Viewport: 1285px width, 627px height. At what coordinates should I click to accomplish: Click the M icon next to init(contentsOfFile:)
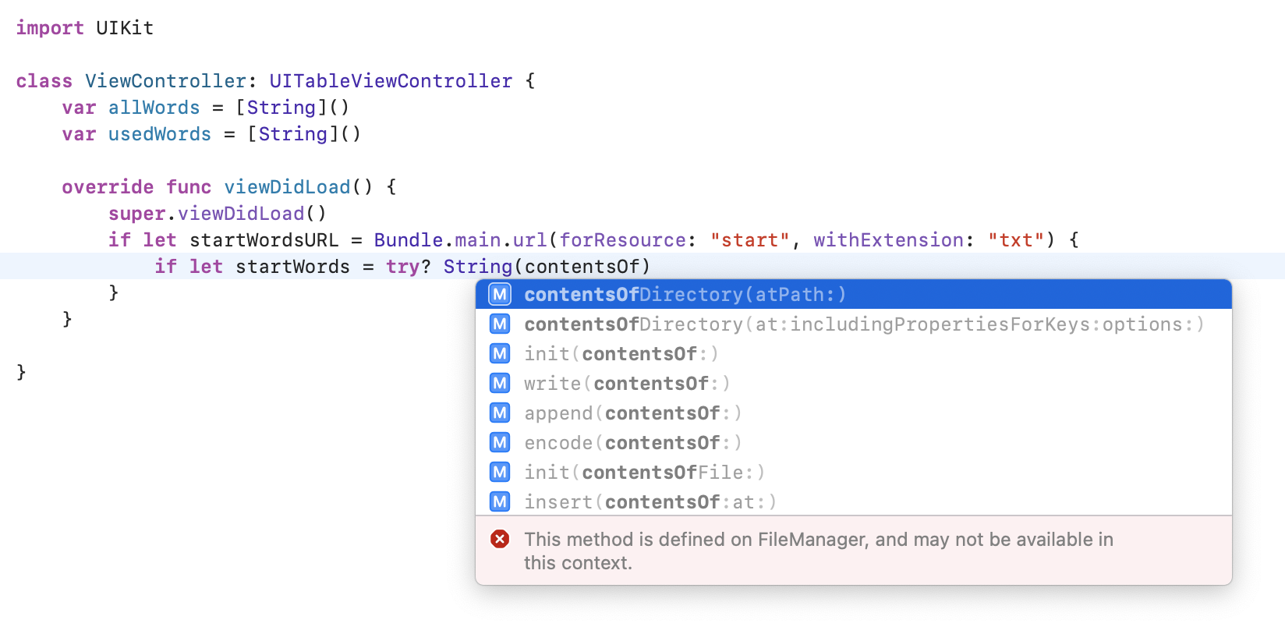click(x=500, y=473)
